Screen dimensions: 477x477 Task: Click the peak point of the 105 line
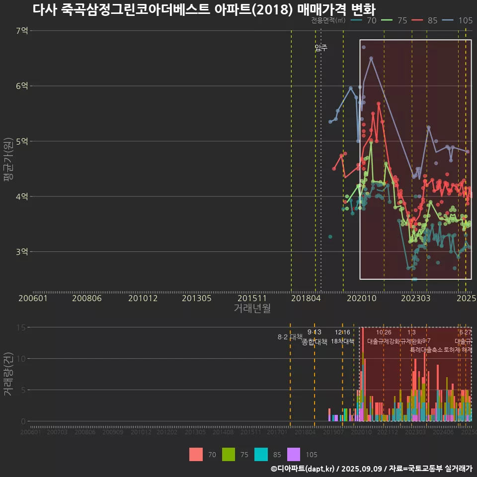coord(371,58)
